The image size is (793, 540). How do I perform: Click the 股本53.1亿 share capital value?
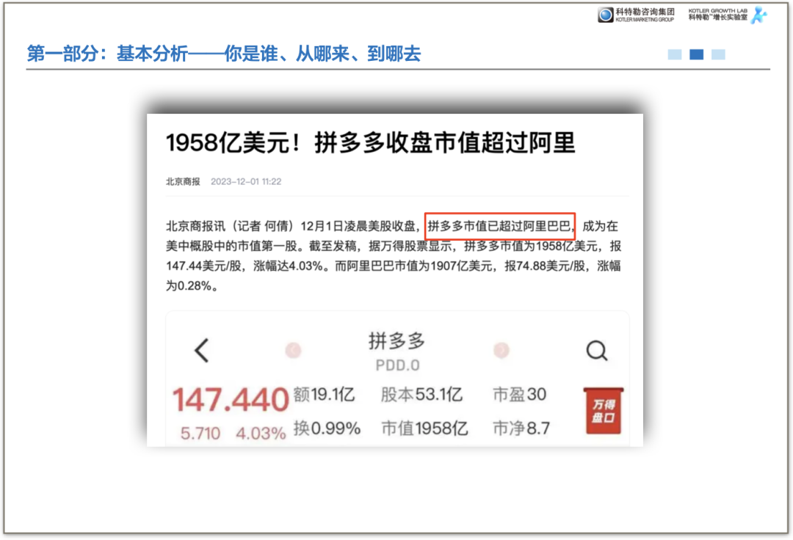click(421, 395)
